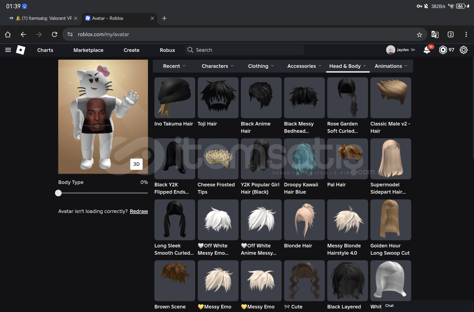Open the Animations dropdown

click(x=391, y=66)
